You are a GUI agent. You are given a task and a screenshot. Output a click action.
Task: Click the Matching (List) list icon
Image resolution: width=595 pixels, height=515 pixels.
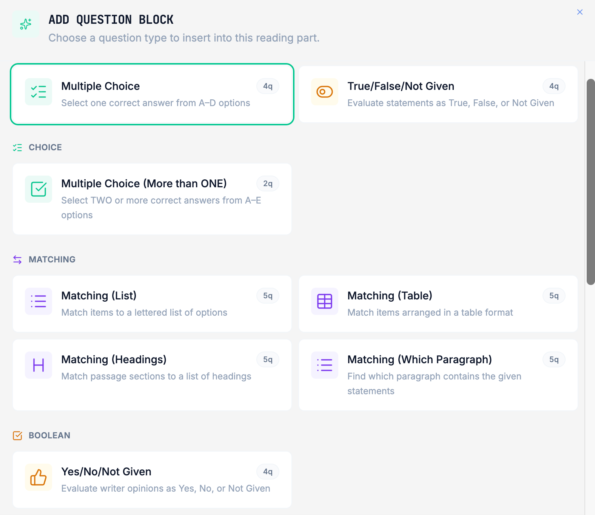pos(39,301)
